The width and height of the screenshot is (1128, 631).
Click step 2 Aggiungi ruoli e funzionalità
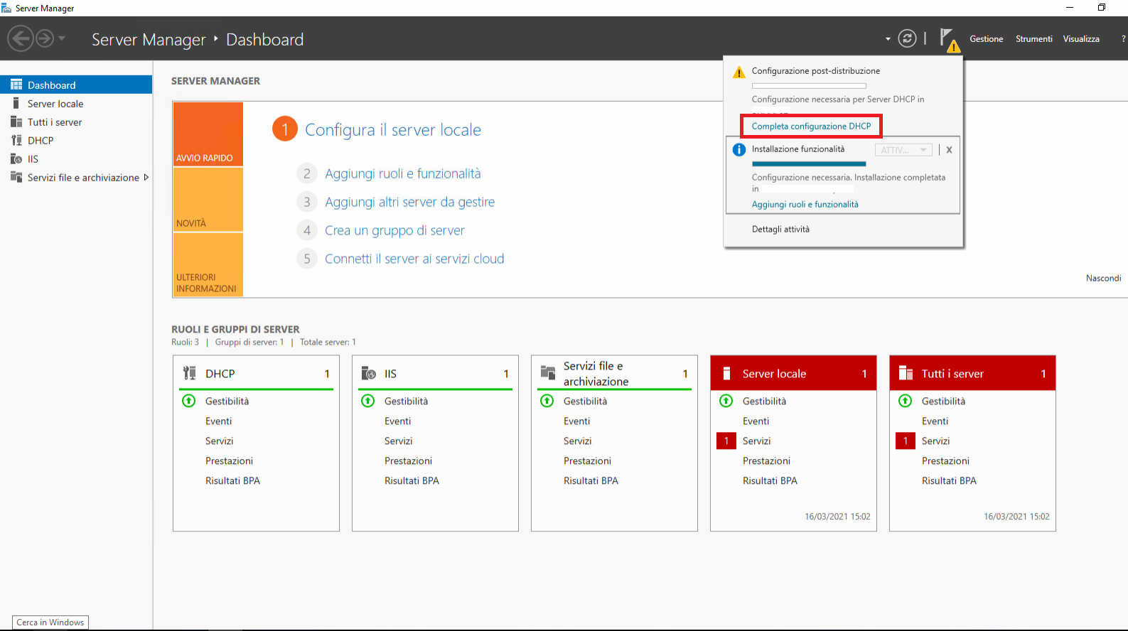(x=402, y=173)
